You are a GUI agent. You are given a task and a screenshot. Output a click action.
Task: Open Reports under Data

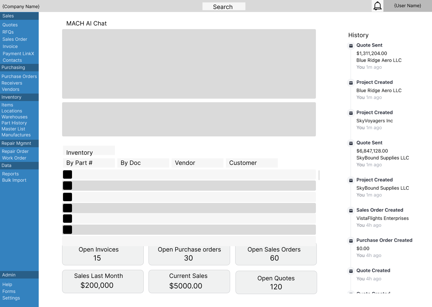(x=10, y=174)
